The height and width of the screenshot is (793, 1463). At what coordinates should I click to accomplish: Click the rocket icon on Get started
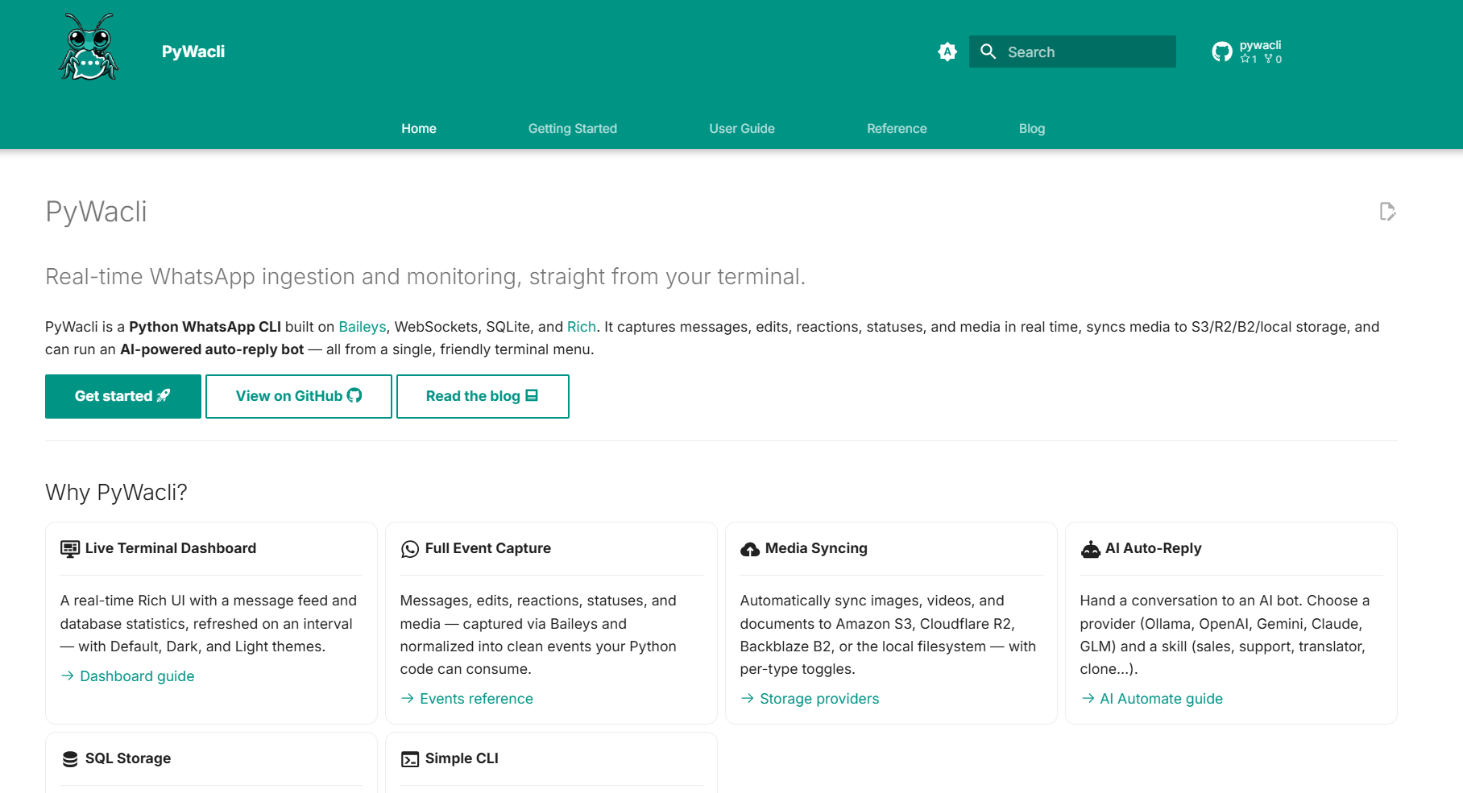coord(163,395)
